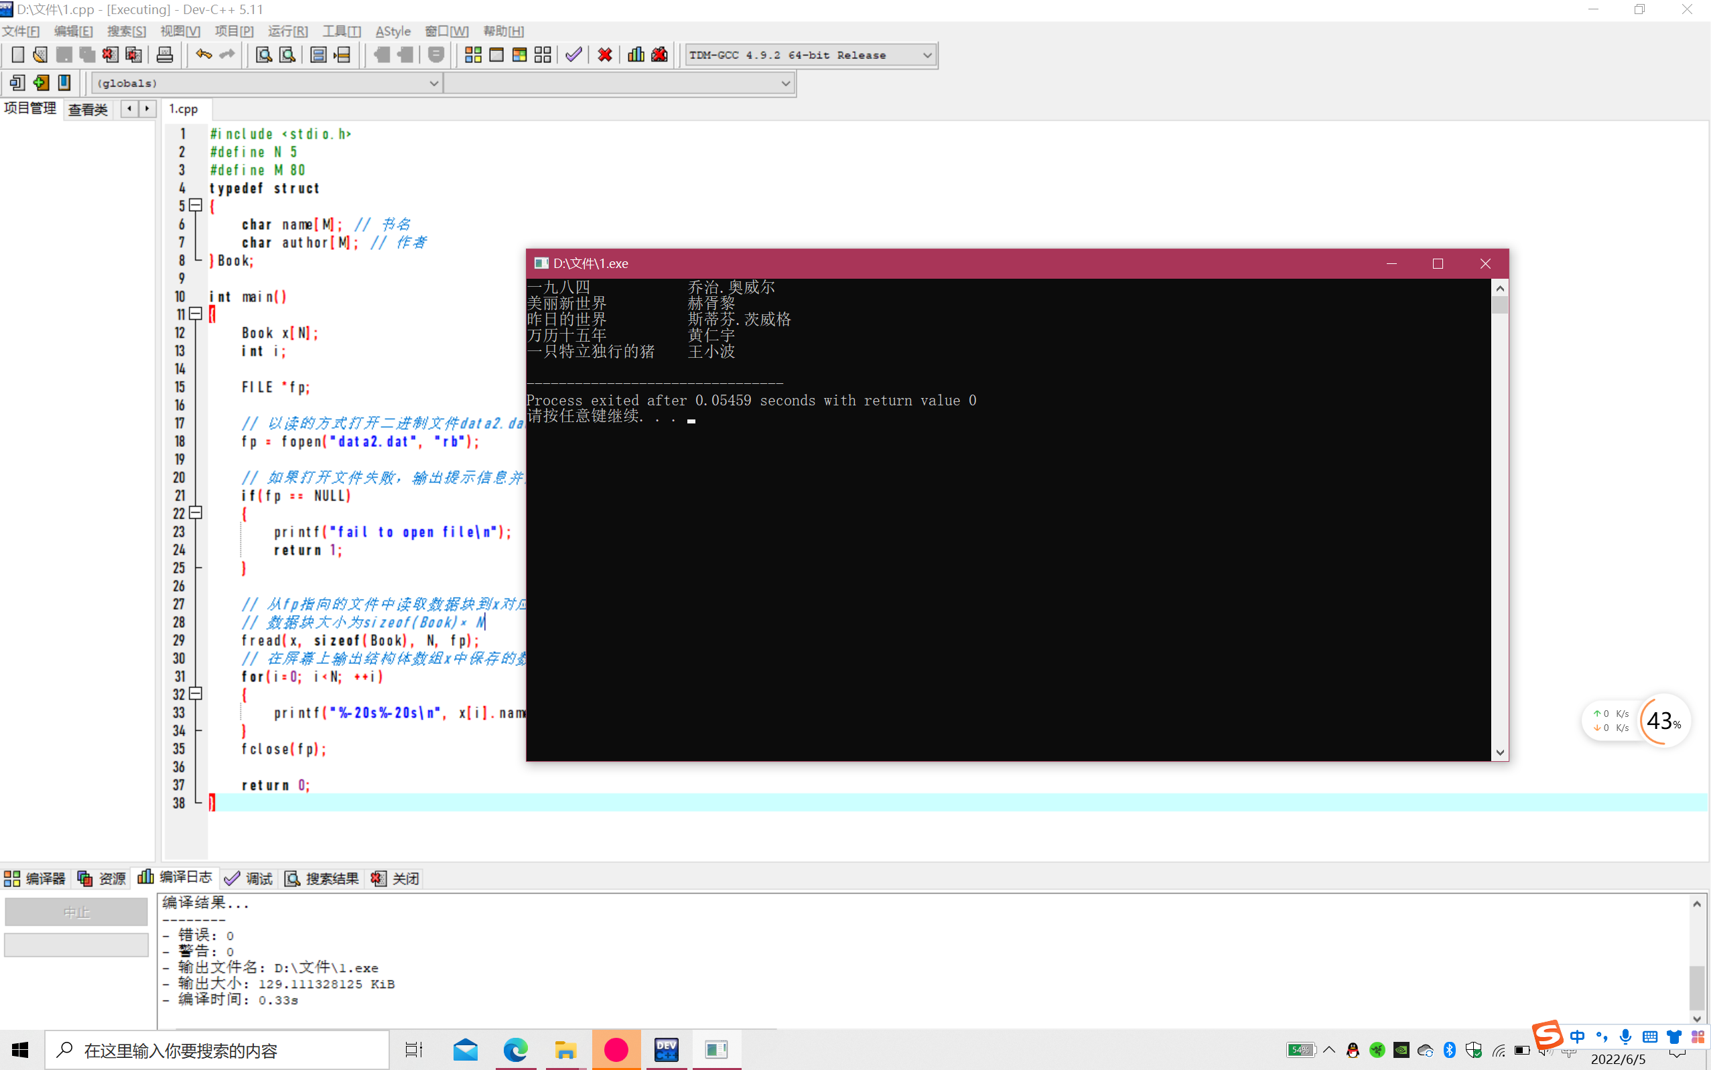Click the purple checkmark syntax check icon

pos(573,54)
